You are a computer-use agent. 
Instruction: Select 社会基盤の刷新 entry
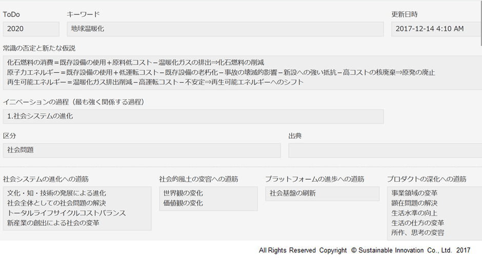click(292, 193)
